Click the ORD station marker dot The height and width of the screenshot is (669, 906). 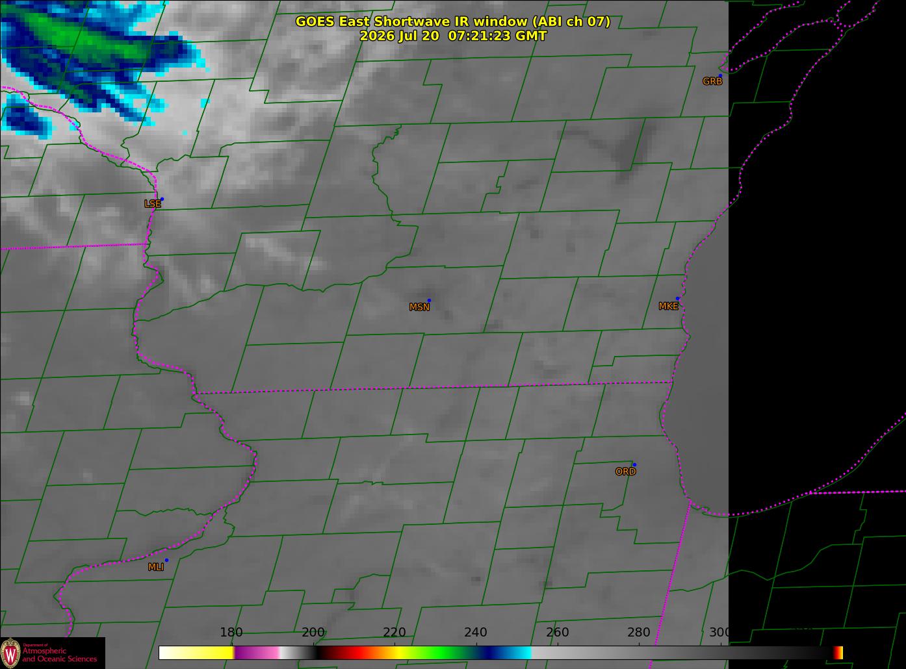pyautogui.click(x=634, y=464)
